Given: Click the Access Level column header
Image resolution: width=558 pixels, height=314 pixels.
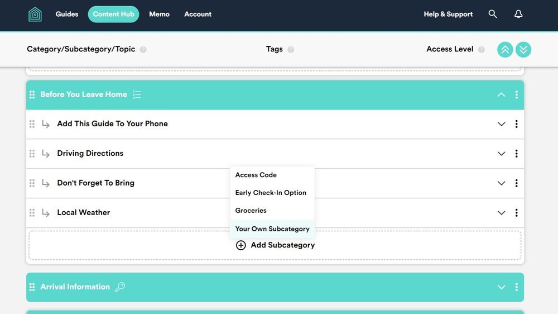Looking at the screenshot, I should coord(450,49).
